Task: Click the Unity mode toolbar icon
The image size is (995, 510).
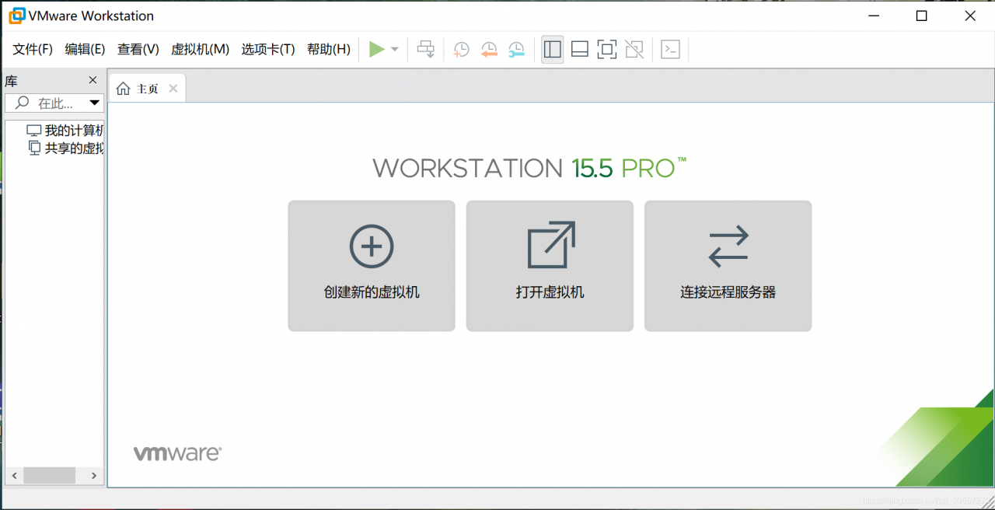Action: click(x=634, y=50)
